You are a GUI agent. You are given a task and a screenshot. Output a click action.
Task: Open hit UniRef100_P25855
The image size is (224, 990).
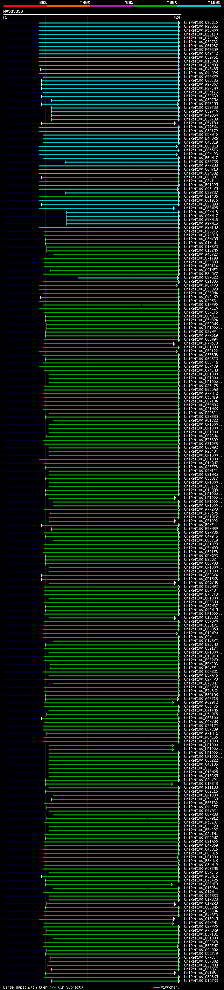click(x=201, y=27)
